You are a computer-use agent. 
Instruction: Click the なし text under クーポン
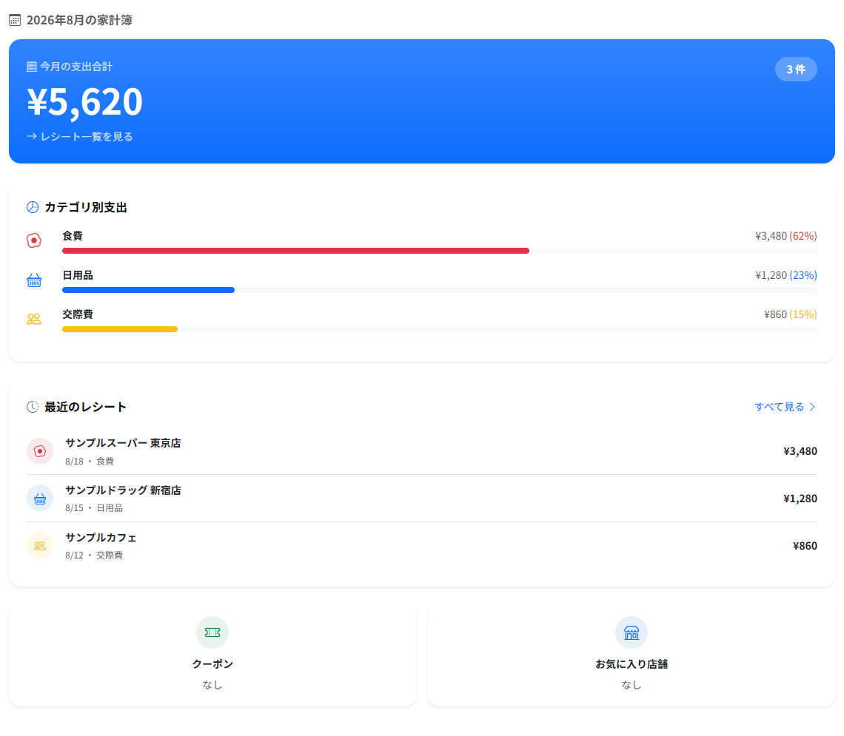(212, 685)
